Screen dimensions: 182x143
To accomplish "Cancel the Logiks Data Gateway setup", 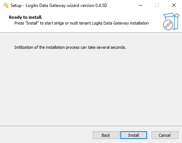I will [x=165, y=135].
